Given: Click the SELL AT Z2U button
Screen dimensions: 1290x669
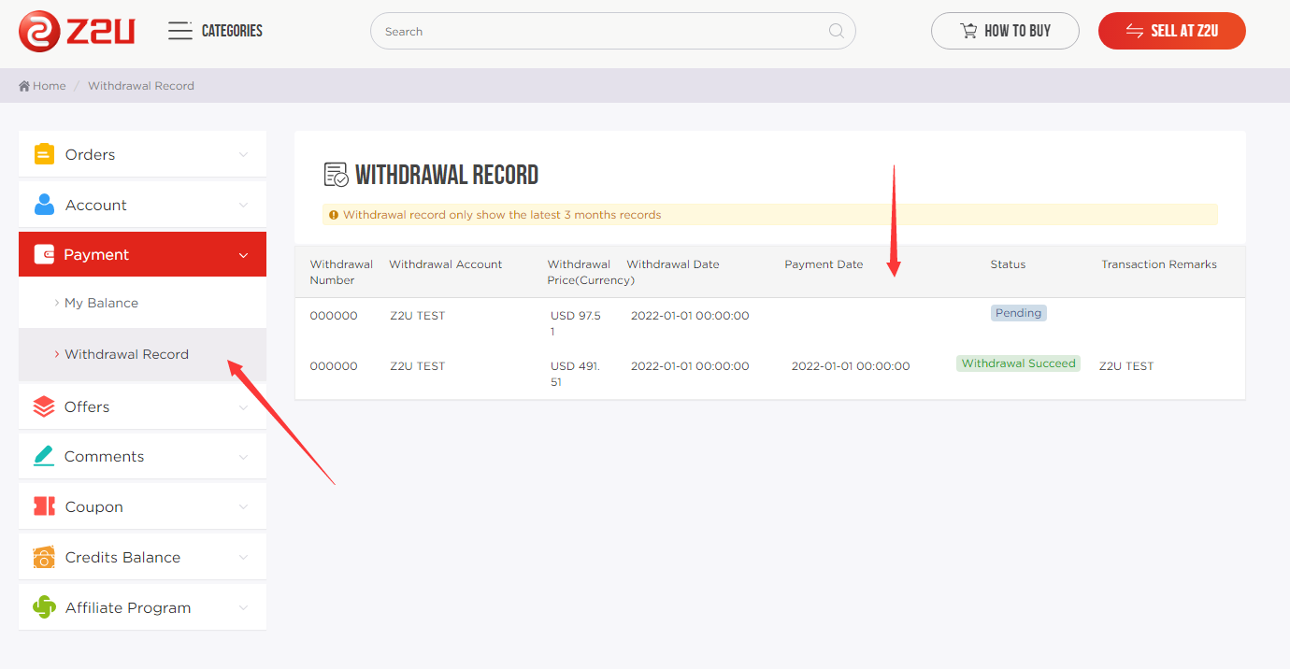Looking at the screenshot, I should coord(1172,31).
